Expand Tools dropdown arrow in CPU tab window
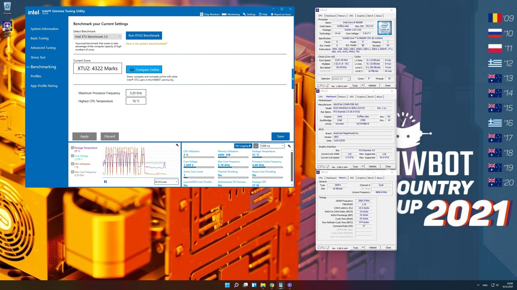The width and height of the screenshot is (517, 290). 362,86
